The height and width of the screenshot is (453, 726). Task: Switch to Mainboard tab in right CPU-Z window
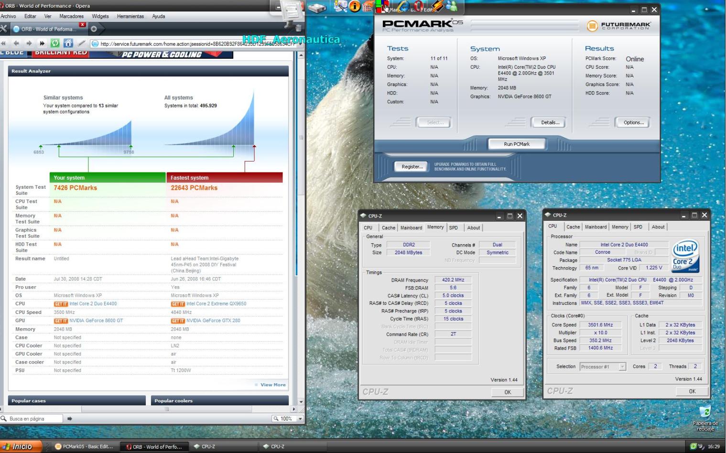click(x=596, y=227)
